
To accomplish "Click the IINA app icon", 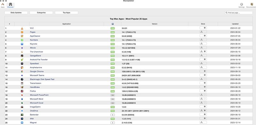I will pos(22,119).
